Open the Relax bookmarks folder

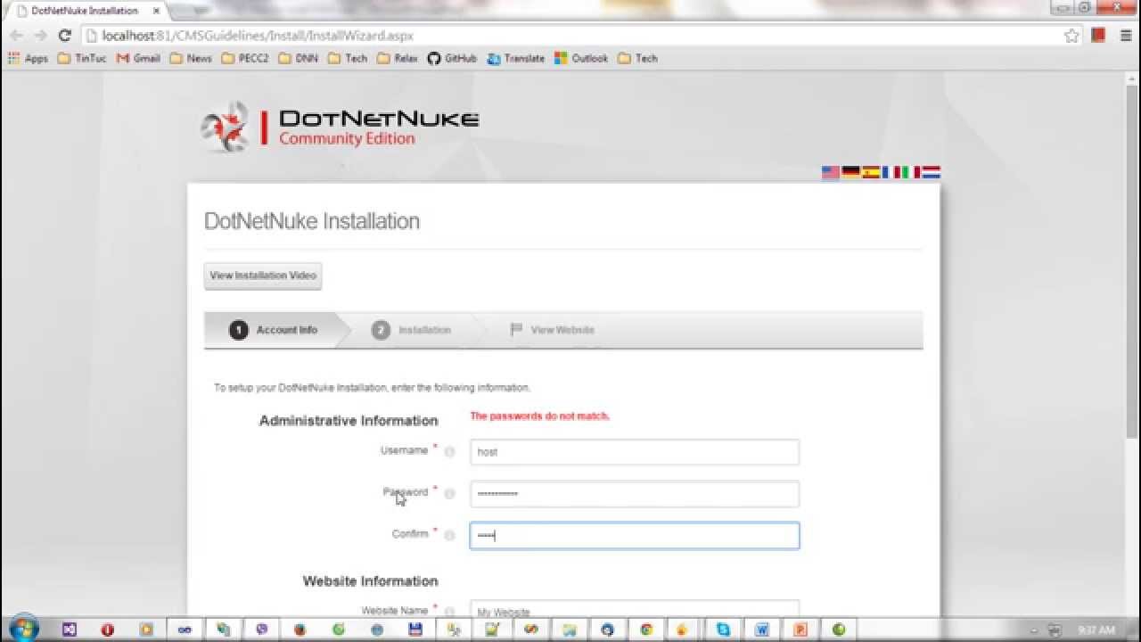pyautogui.click(x=398, y=58)
